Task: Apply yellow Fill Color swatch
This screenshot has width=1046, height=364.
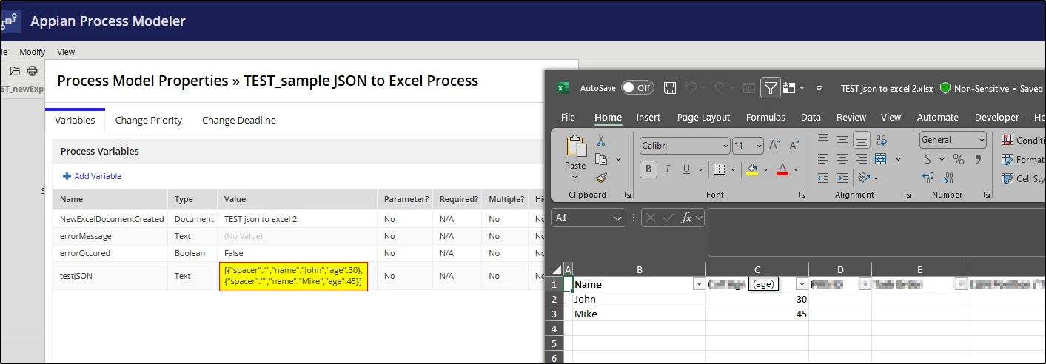Action: pyautogui.click(x=752, y=169)
